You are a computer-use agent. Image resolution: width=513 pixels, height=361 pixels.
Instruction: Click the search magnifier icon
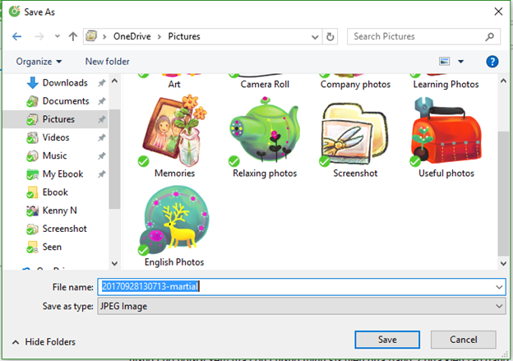pyautogui.click(x=490, y=37)
